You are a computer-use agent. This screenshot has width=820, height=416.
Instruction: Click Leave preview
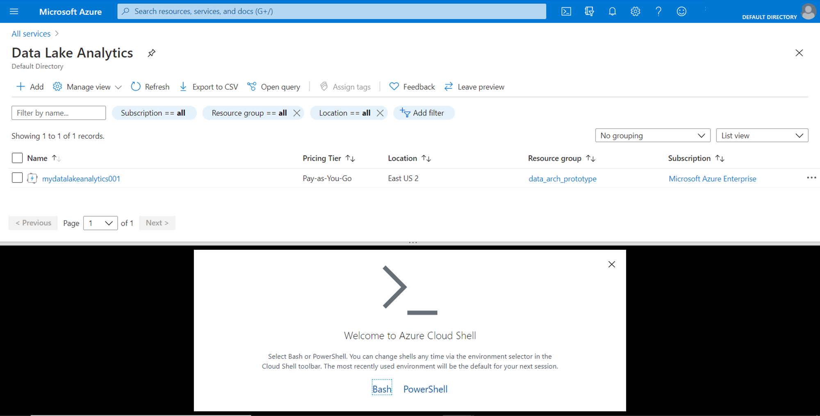tap(474, 87)
